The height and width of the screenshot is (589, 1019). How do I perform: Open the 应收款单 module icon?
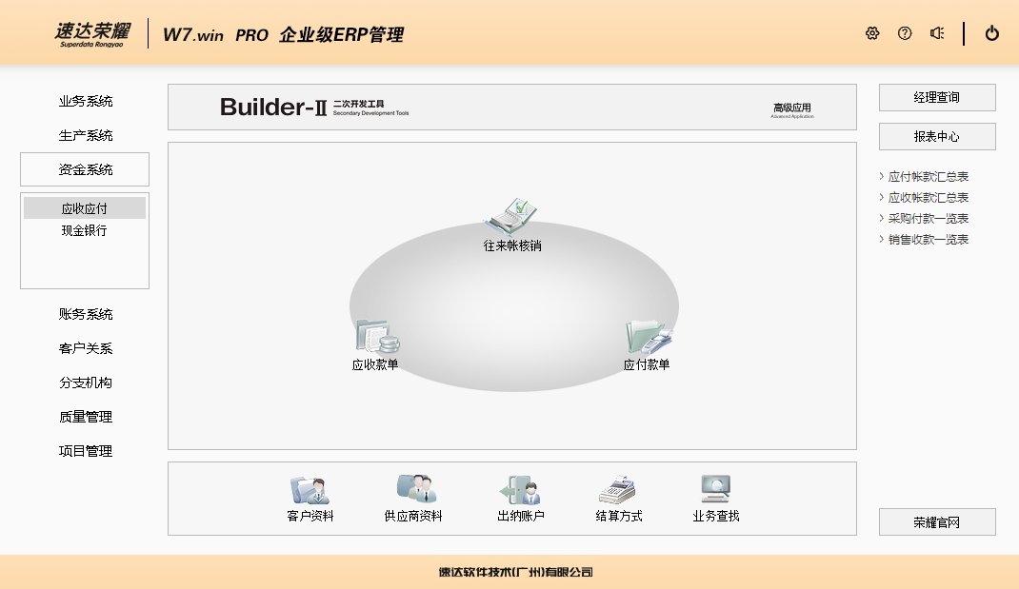click(375, 338)
